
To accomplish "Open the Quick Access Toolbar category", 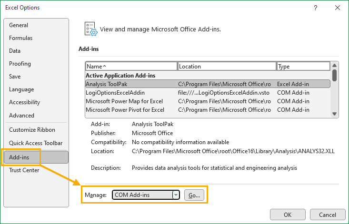I will (36, 143).
